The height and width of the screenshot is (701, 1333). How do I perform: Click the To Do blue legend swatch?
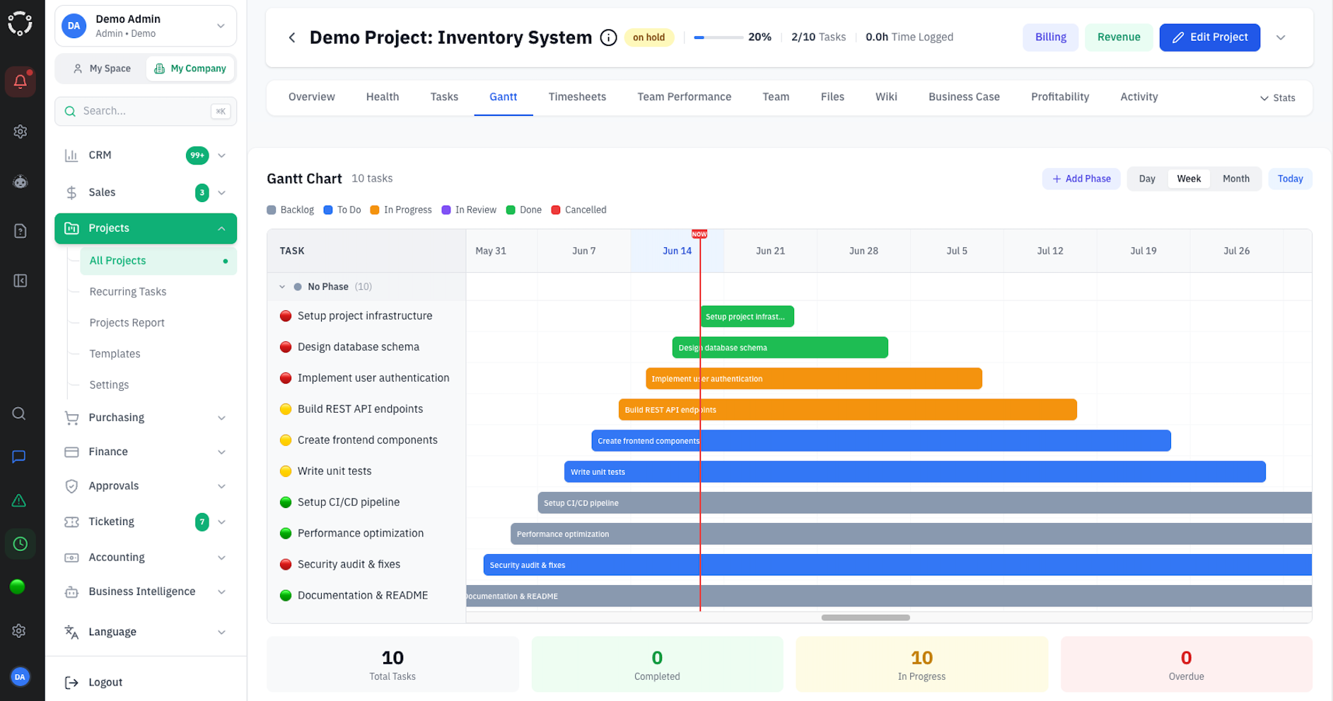point(328,210)
